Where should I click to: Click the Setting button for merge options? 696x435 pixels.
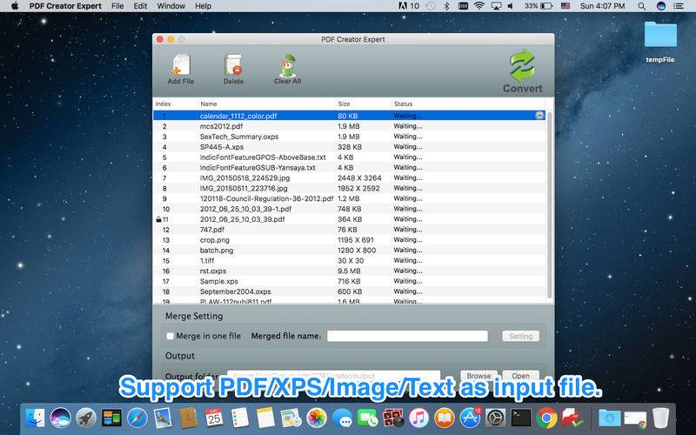tap(520, 336)
